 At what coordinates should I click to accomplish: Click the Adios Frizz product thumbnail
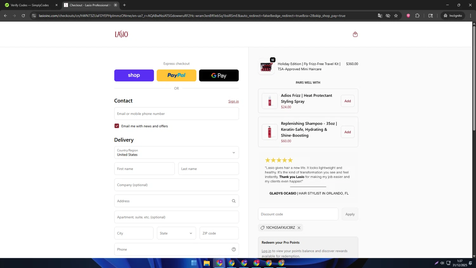point(269,101)
